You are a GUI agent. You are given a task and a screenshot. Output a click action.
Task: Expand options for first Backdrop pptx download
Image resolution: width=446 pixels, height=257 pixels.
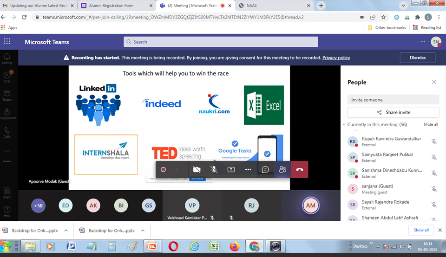(x=66, y=231)
